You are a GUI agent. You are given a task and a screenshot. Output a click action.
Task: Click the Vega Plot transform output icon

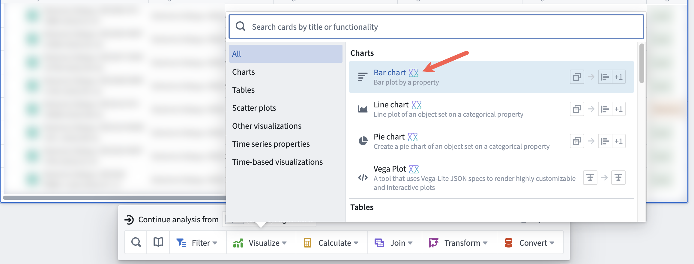click(618, 178)
